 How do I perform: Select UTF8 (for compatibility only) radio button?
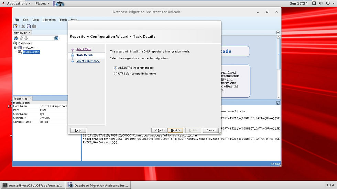click(x=116, y=74)
